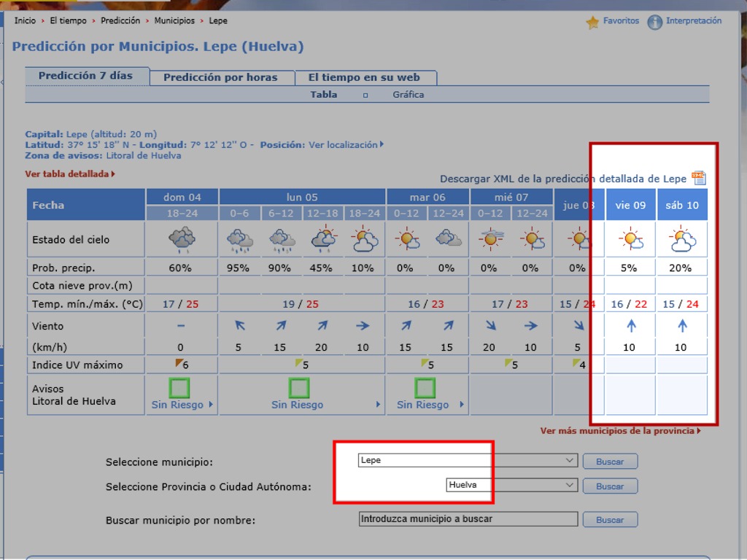This screenshot has width=747, height=560.
Task: Open the province dropdown showing Huelva
Action: pos(511,486)
